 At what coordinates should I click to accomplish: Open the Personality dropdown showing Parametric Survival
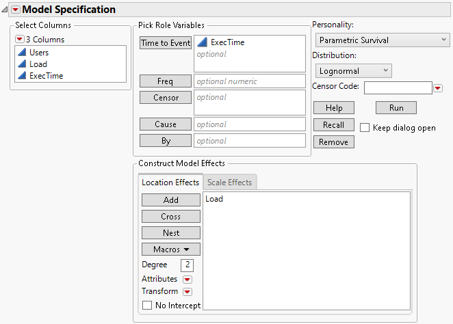380,40
